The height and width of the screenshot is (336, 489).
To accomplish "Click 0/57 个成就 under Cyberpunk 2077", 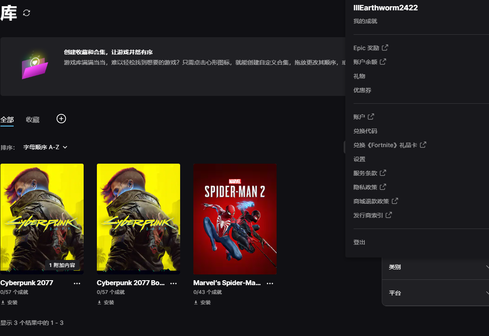I will [14, 292].
